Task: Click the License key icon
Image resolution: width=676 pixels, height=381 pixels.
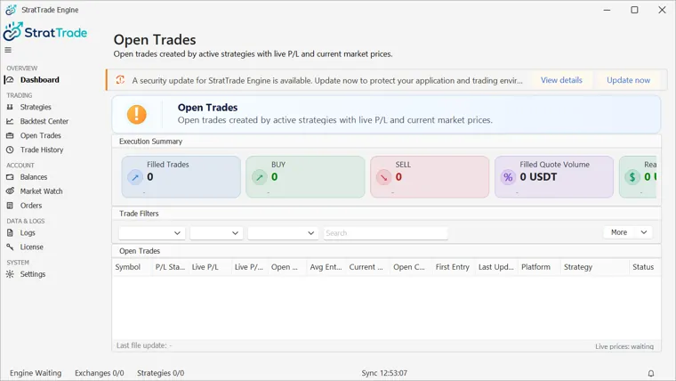Action: (10, 247)
